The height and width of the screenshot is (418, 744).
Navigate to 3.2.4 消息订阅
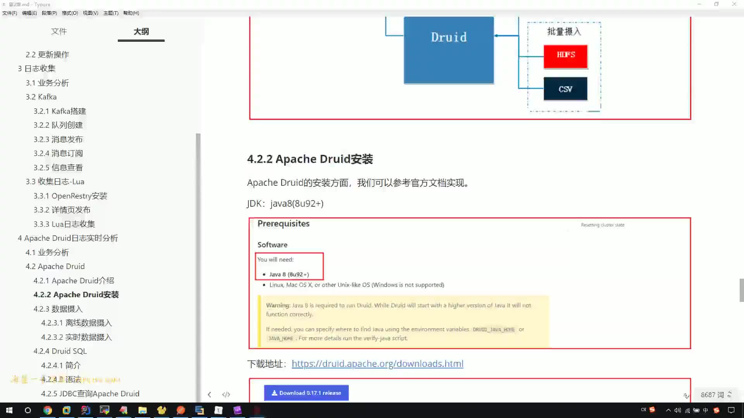pos(58,153)
